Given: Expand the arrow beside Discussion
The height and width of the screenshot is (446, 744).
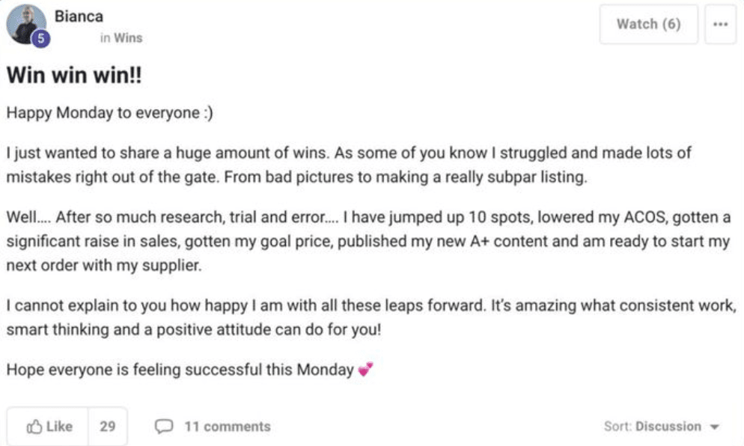Looking at the screenshot, I should click(x=715, y=427).
